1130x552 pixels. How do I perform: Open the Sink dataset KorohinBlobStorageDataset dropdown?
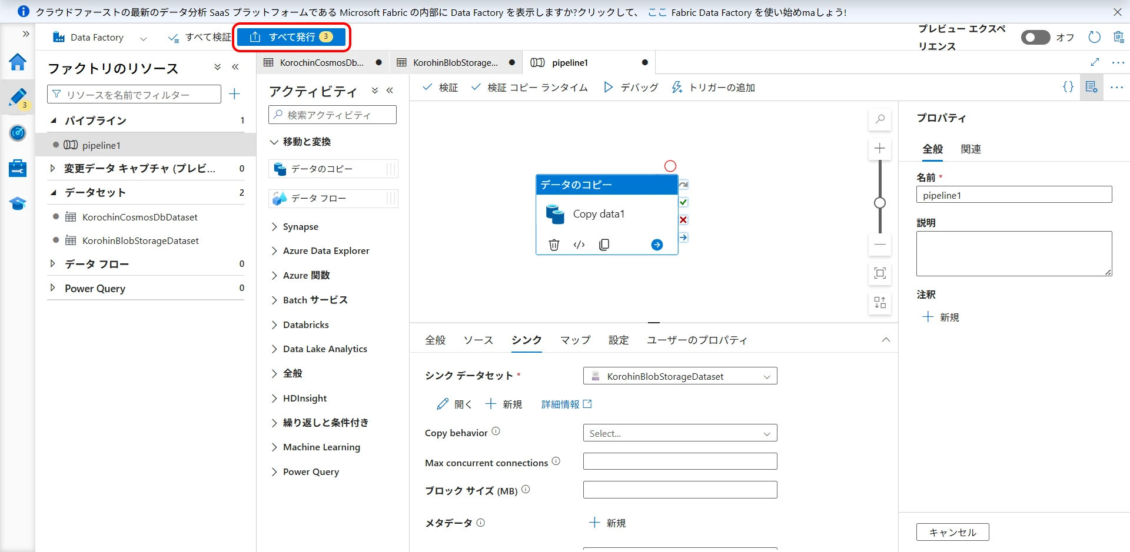click(680, 376)
